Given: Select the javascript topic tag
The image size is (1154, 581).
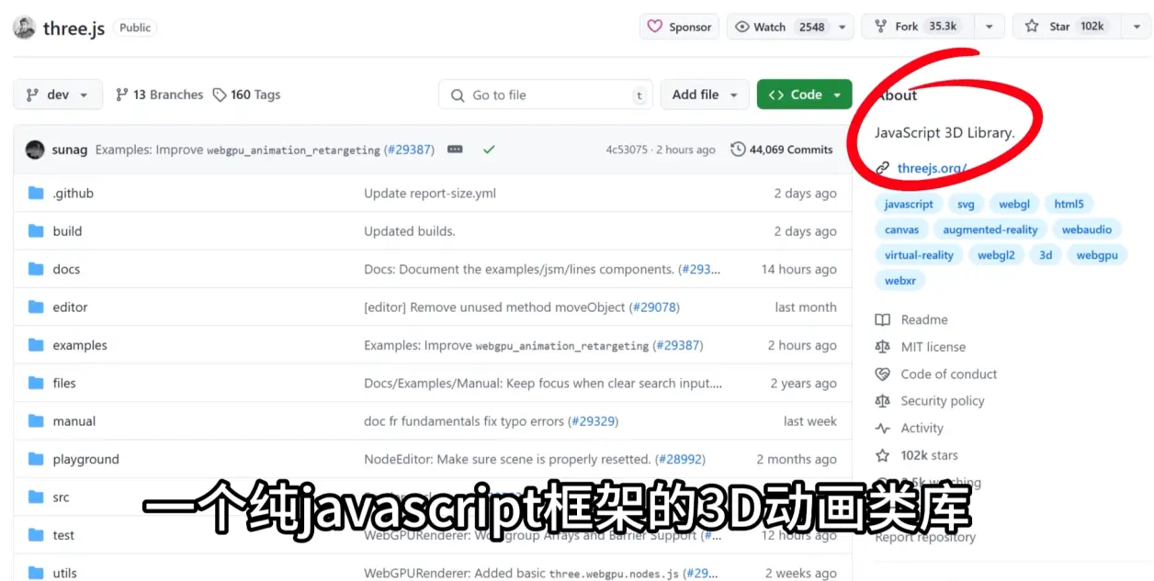Looking at the screenshot, I should click(x=909, y=205).
